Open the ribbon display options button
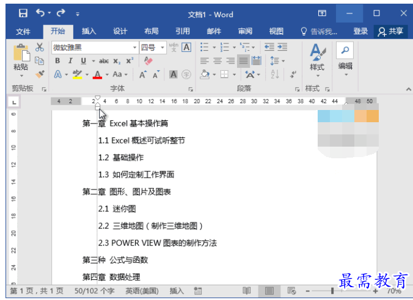Image resolution: width=413 pixels, height=300 pixels. (x=322, y=13)
